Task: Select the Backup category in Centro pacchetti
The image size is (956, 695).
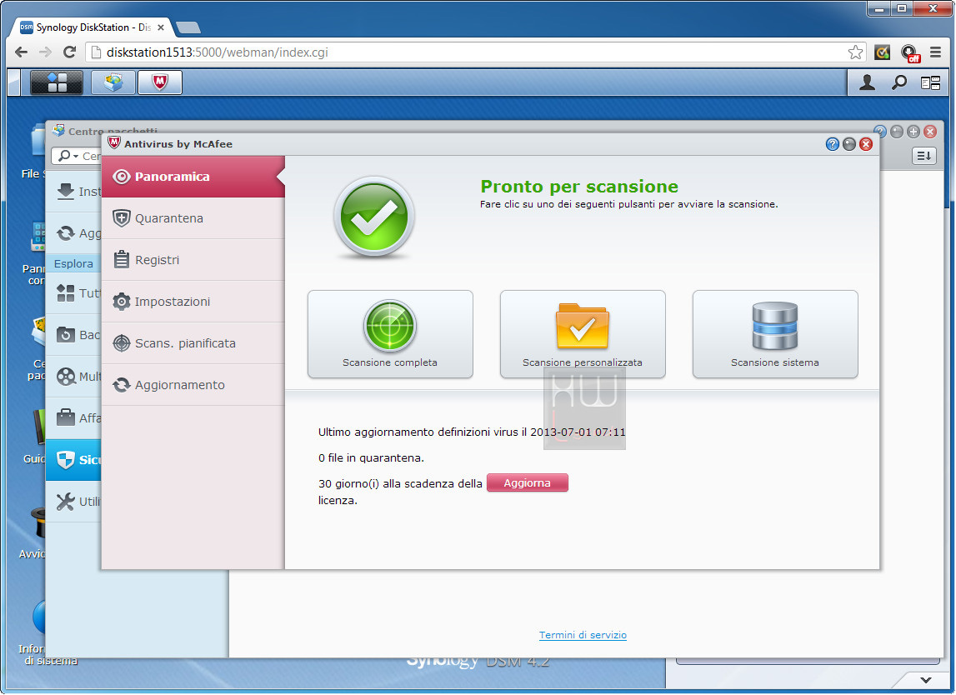Action: pos(74,335)
